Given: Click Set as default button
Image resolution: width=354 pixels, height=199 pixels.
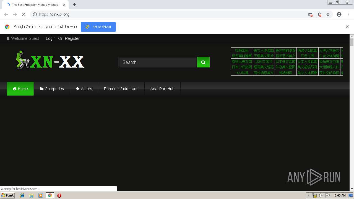Looking at the screenshot, I should 98,27.
